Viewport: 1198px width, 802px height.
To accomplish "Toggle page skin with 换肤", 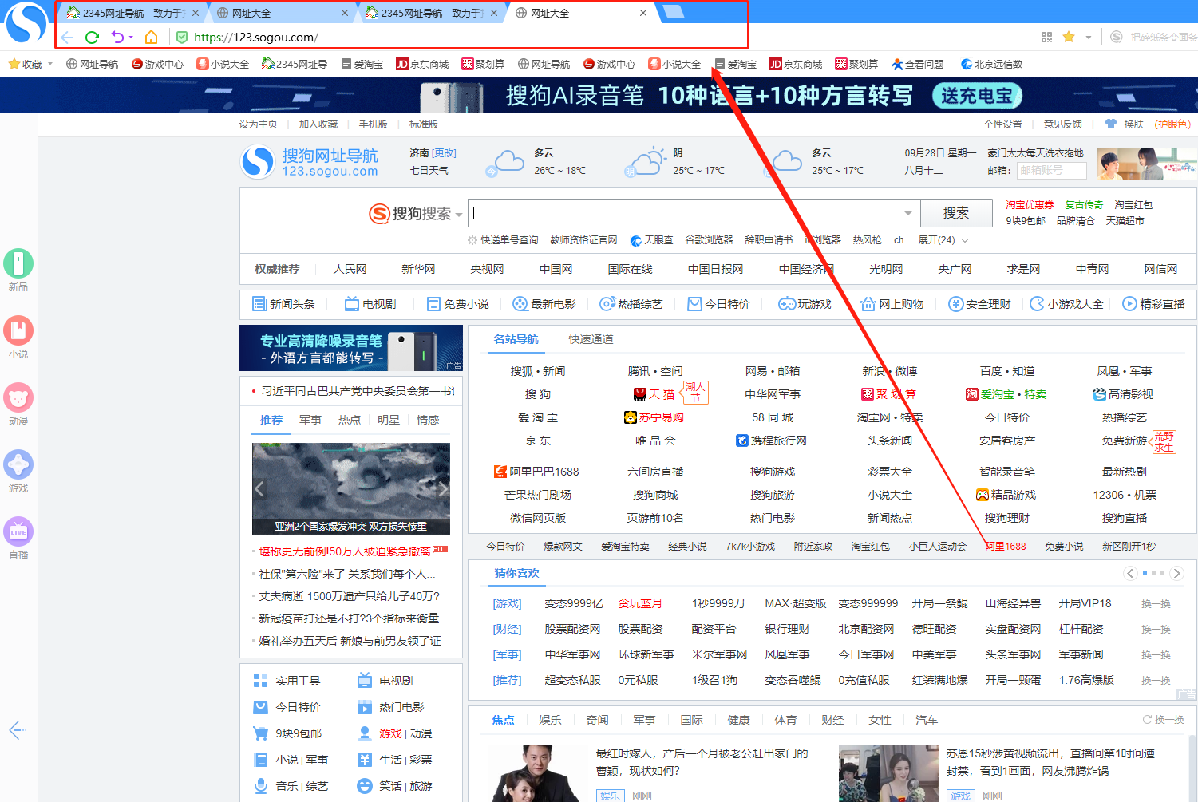I will [x=1133, y=124].
